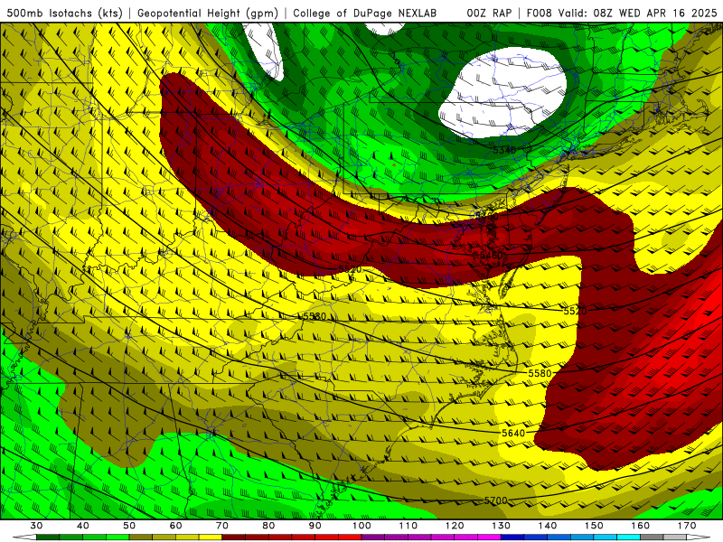Click the 170 value on the color scale
723x542 pixels.
point(687,526)
